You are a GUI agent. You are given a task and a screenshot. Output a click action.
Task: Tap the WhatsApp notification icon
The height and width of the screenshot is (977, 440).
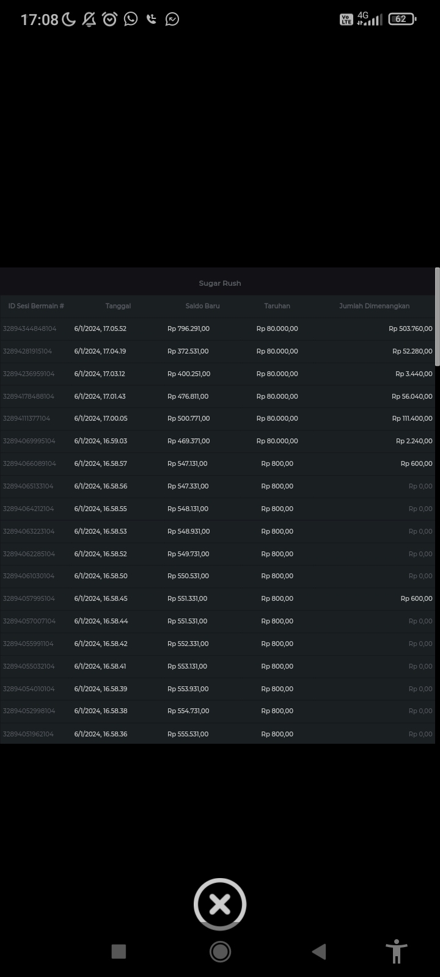tap(131, 19)
